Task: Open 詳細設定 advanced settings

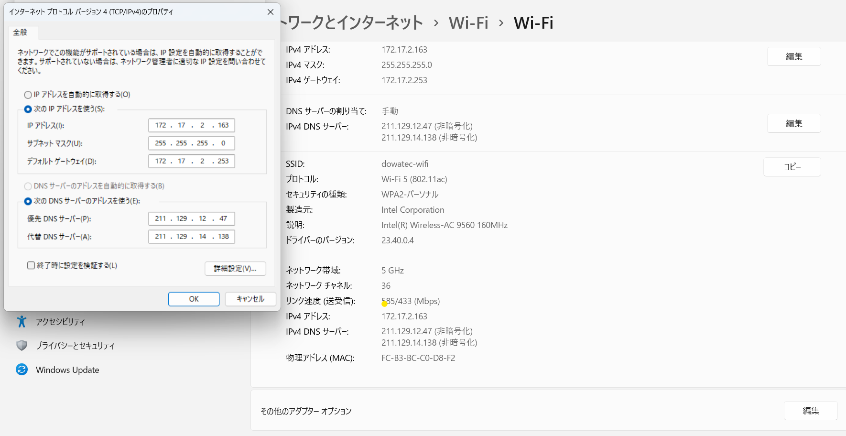Action: pos(235,269)
